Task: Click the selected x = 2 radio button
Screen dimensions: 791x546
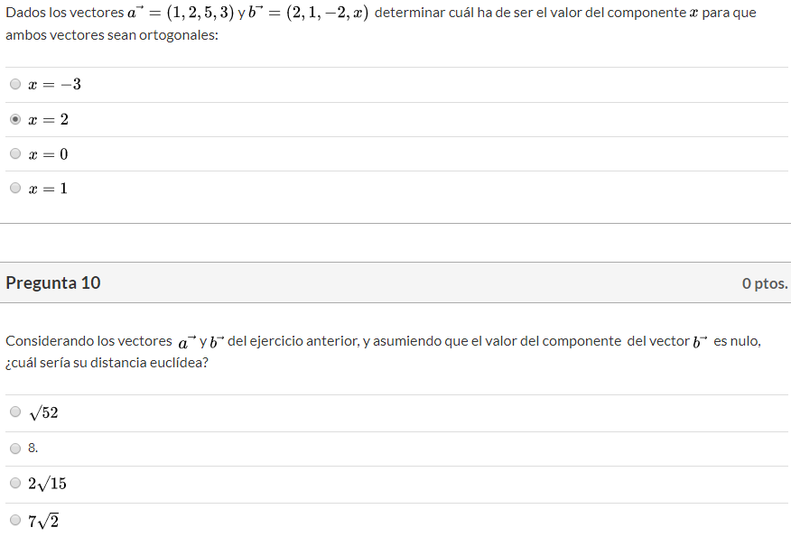Action: pyautogui.click(x=15, y=119)
